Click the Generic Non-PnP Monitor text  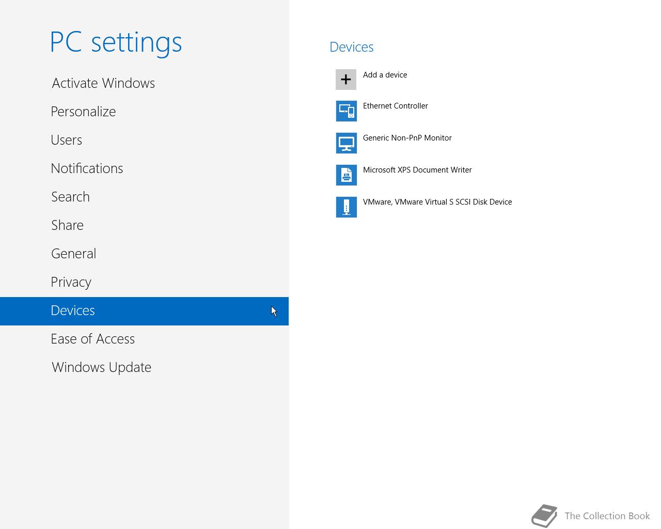pos(407,138)
